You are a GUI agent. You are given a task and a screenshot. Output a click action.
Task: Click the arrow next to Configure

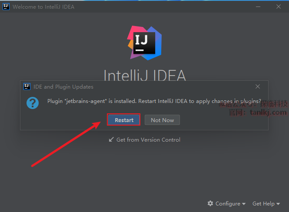244,204
